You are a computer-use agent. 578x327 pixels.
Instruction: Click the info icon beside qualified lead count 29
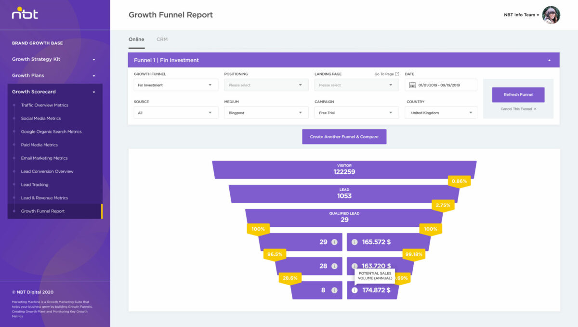(x=334, y=242)
